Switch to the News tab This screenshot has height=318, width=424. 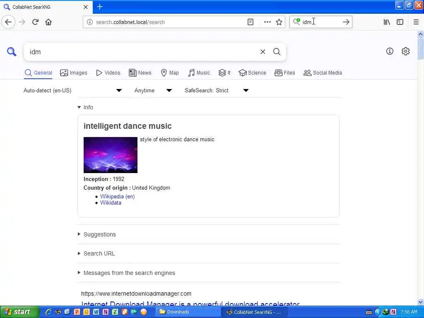tap(140, 73)
